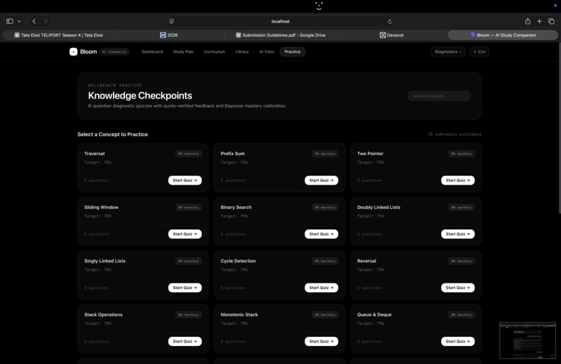
Task: Start Quiz for Queue & Deque
Action: (457, 342)
